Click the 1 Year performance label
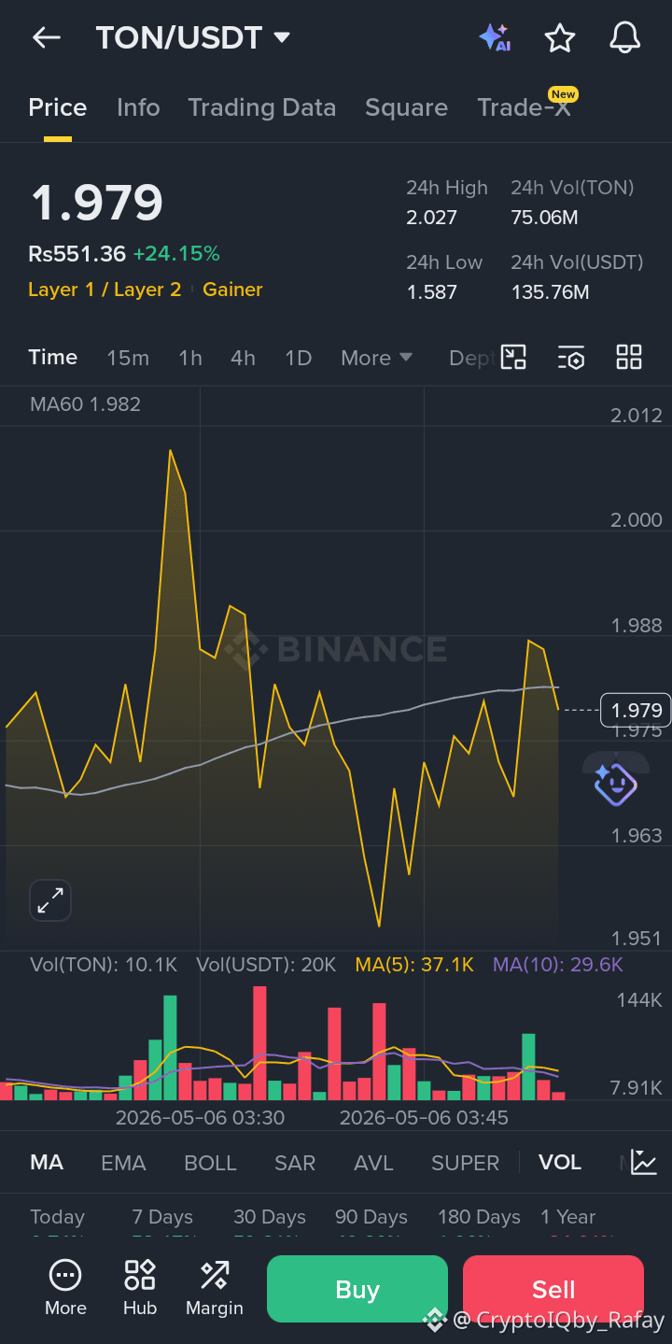This screenshot has height=1344, width=672. click(567, 1217)
